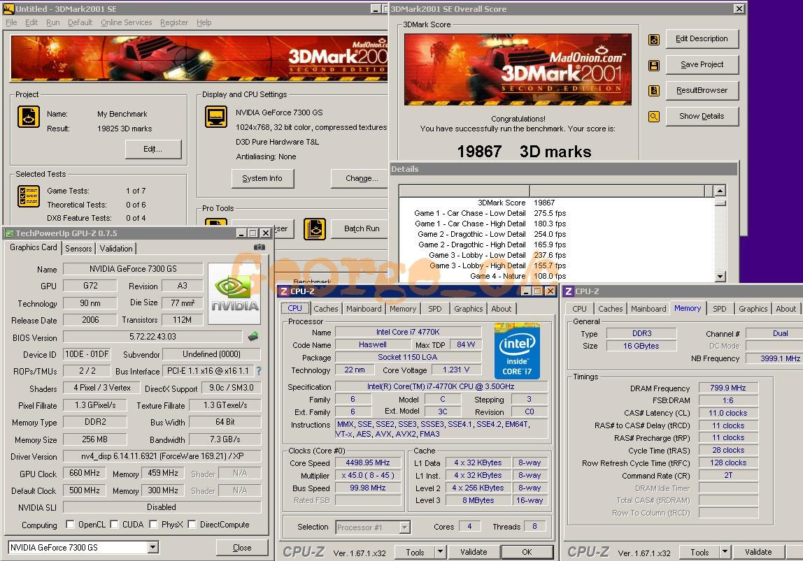The image size is (803, 561).
Task: Click the Details list scroll up arrow
Action: pos(720,191)
